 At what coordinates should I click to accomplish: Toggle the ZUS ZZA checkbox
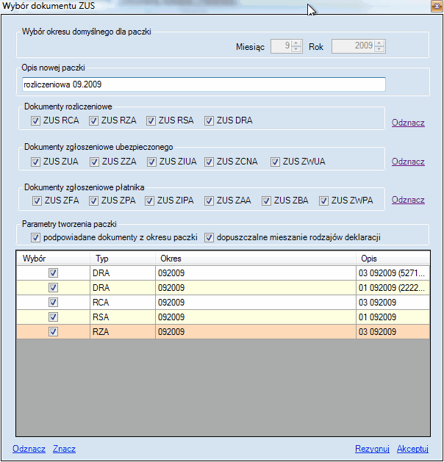(x=94, y=162)
